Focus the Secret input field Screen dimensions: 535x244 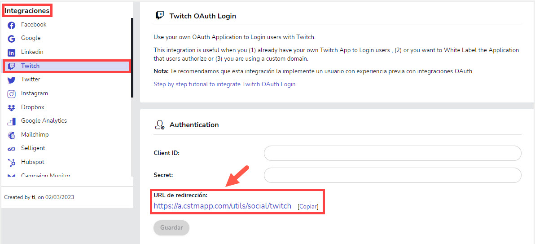(392, 175)
